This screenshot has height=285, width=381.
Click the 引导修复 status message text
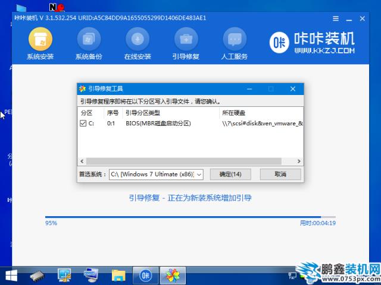click(190, 198)
